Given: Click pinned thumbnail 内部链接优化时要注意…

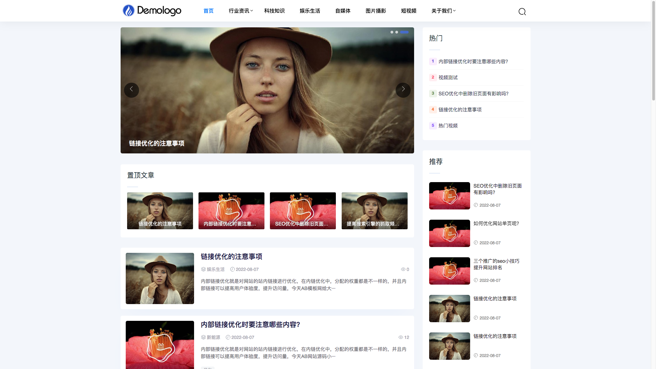Looking at the screenshot, I should pos(231,211).
